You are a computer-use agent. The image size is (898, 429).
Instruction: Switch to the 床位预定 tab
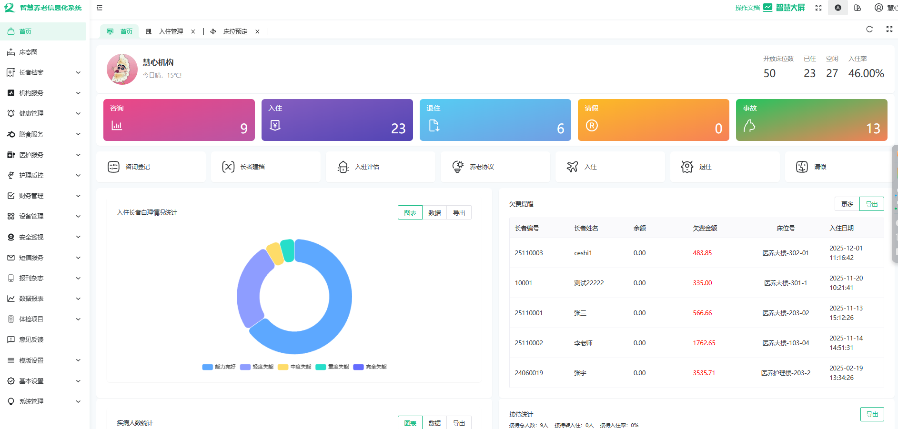click(235, 31)
